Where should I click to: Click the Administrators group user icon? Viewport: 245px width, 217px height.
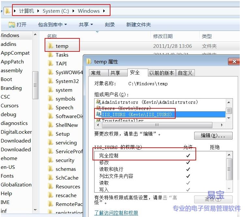coord(98,102)
